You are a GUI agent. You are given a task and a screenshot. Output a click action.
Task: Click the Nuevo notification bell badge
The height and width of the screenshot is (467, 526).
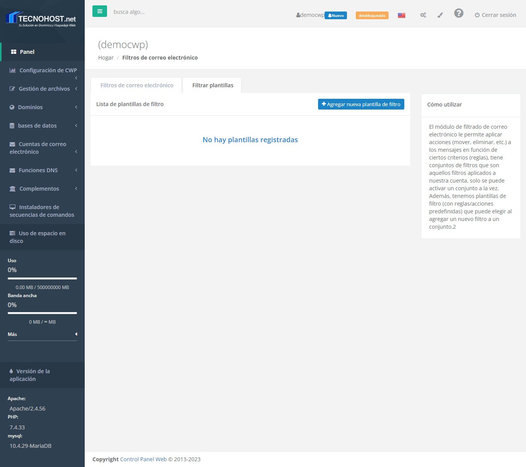[x=336, y=15]
